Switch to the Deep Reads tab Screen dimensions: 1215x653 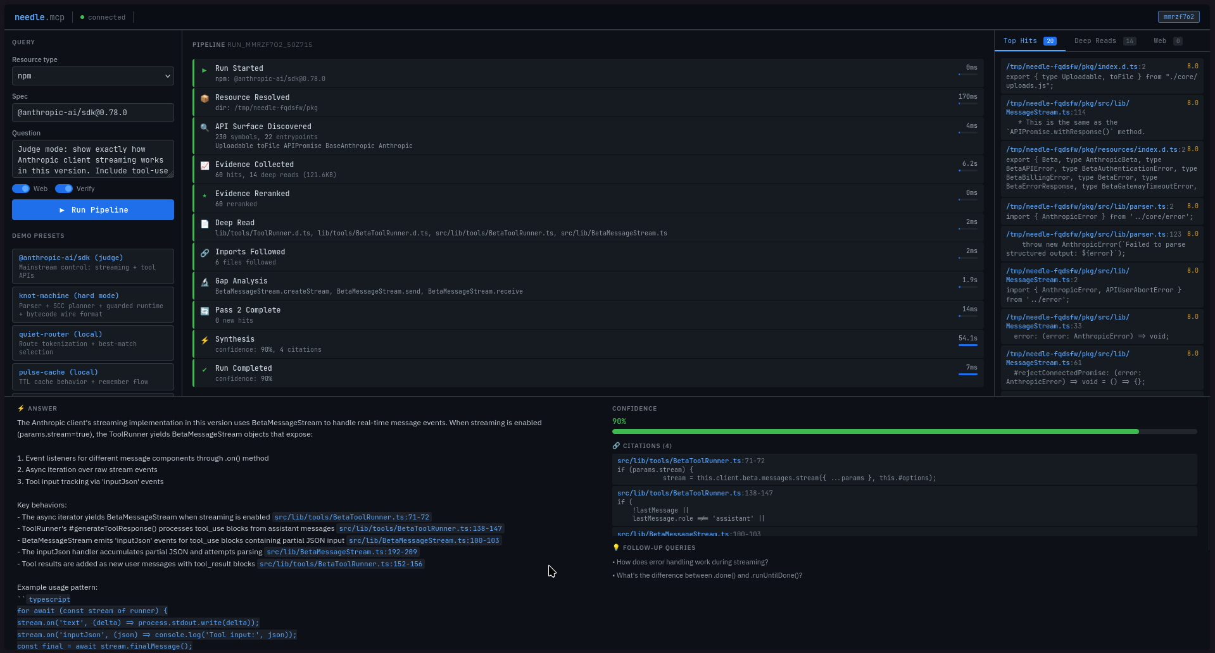coord(1105,41)
